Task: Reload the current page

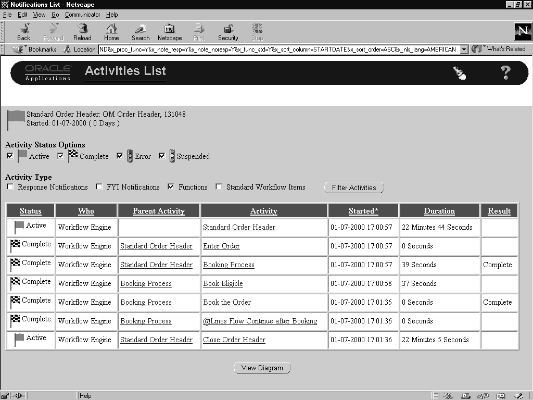Action: click(x=82, y=32)
